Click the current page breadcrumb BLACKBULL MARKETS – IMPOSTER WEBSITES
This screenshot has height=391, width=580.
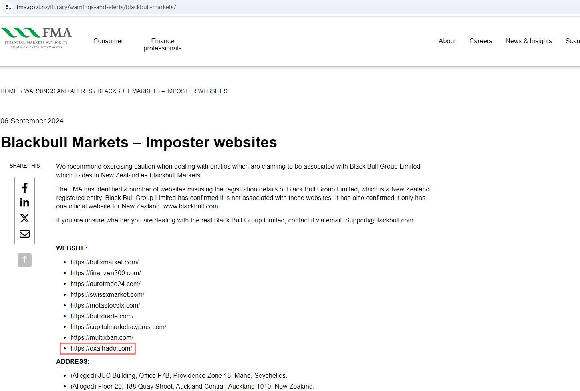click(x=163, y=91)
